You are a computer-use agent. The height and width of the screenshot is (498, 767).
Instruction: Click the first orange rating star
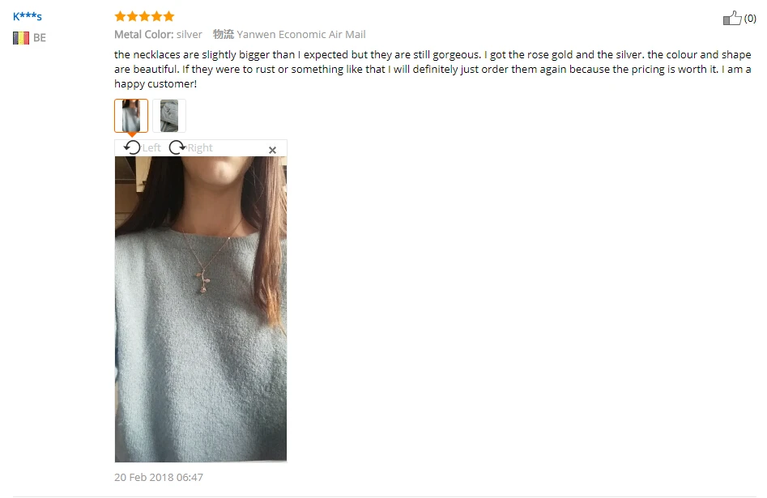click(x=120, y=17)
